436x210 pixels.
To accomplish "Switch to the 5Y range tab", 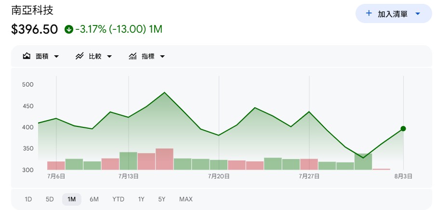I will [x=162, y=199].
